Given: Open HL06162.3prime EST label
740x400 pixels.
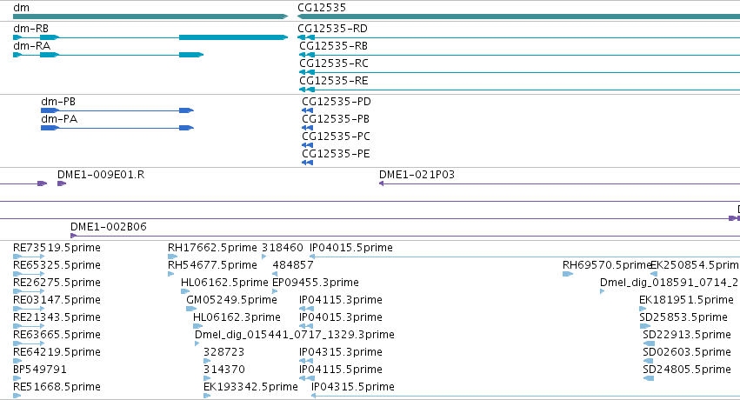Looking at the screenshot, I should [237, 317].
